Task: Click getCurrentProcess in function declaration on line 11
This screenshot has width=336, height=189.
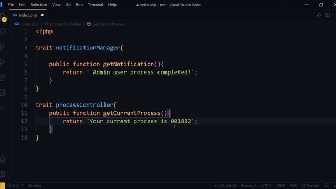Action: pos(132,113)
